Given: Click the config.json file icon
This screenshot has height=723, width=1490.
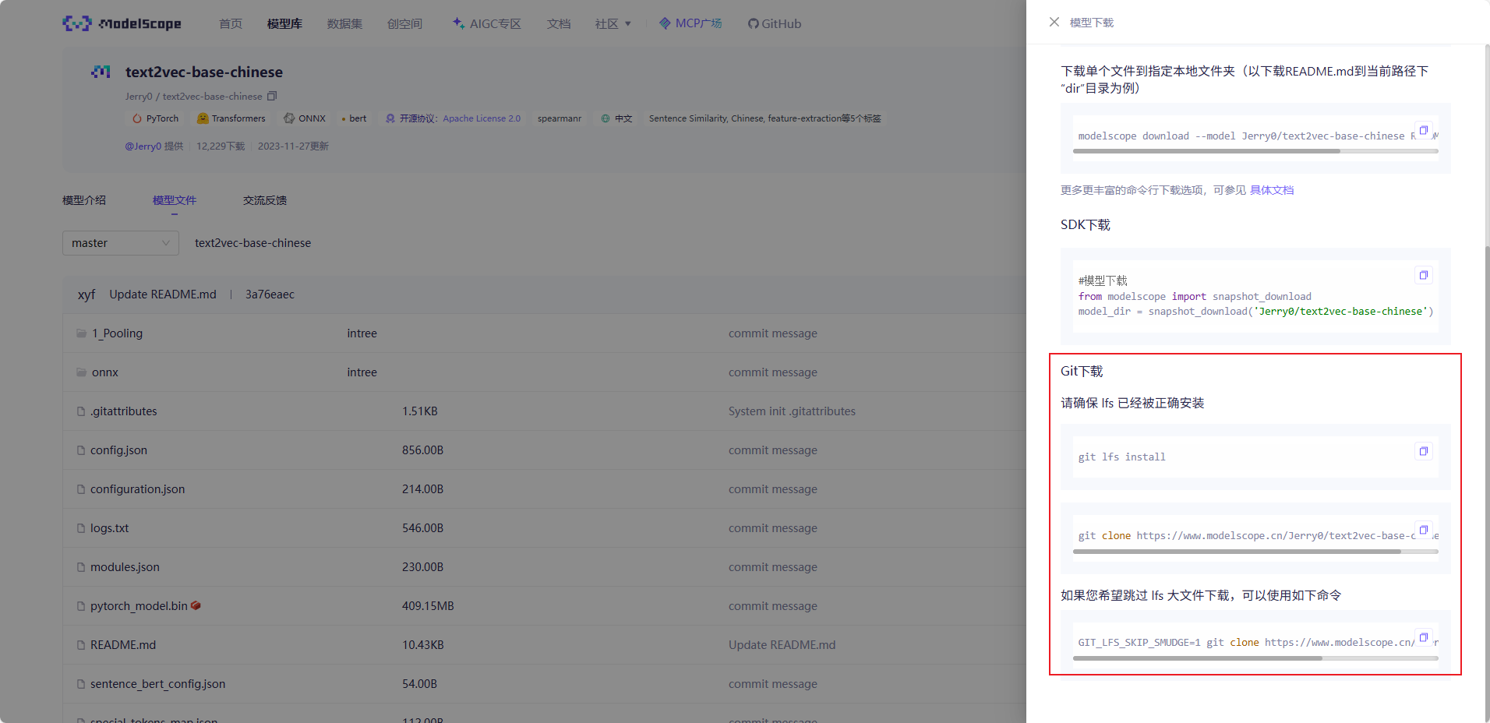Looking at the screenshot, I should click(81, 450).
